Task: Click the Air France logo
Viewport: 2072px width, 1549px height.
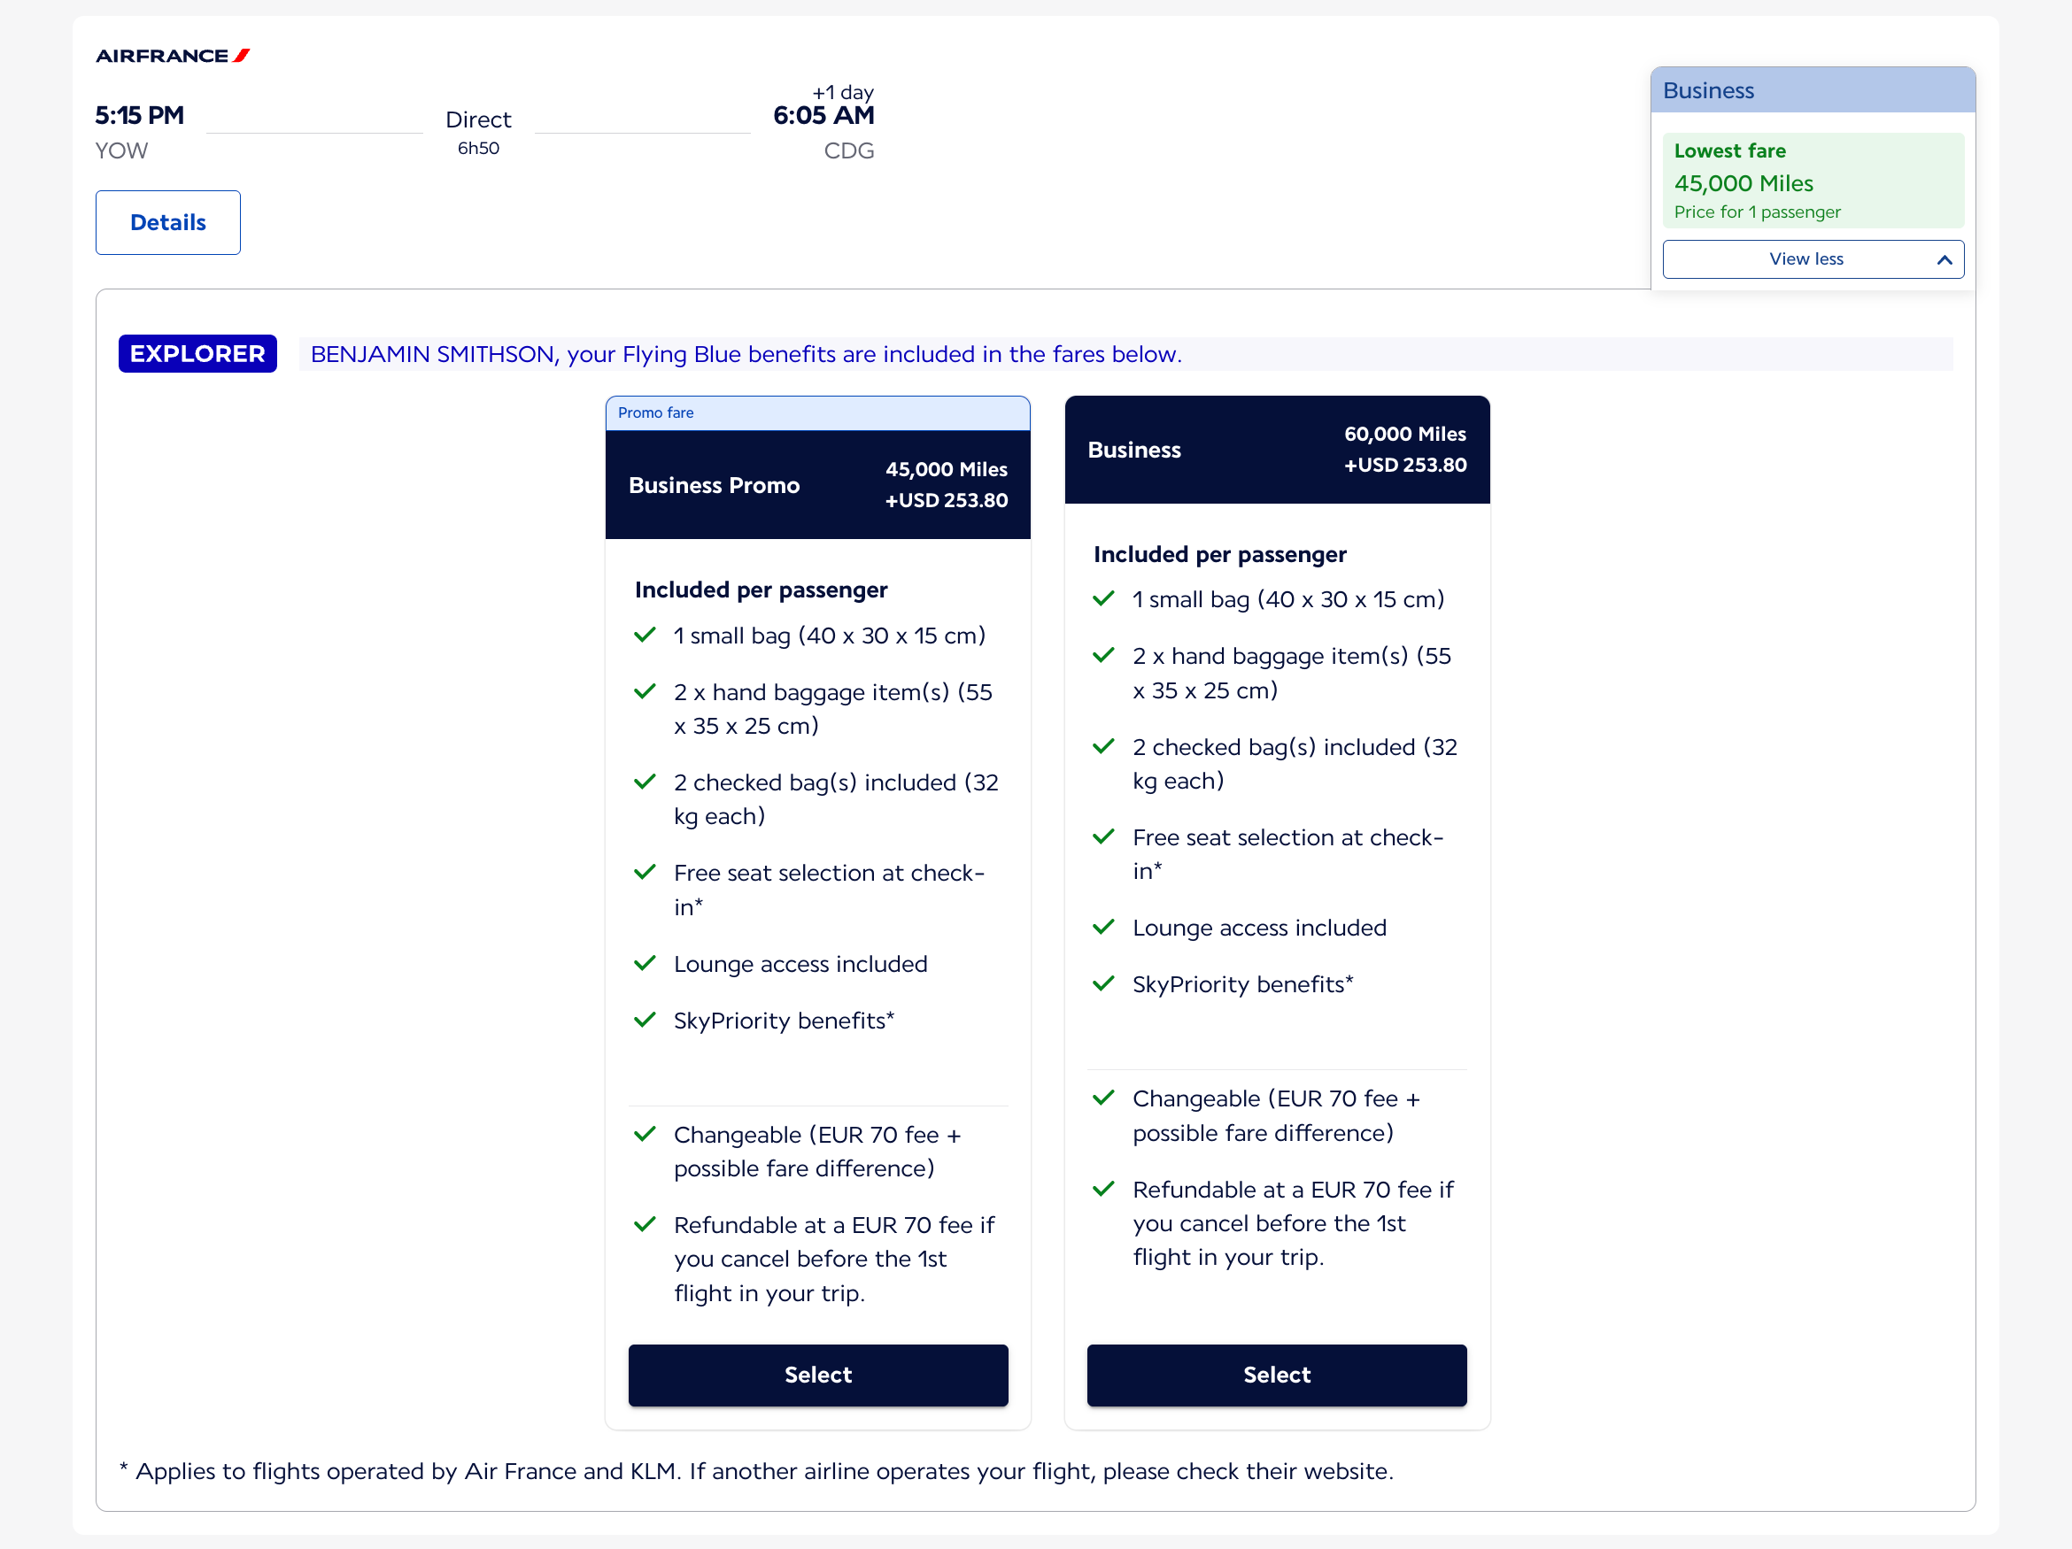Action: [173, 56]
